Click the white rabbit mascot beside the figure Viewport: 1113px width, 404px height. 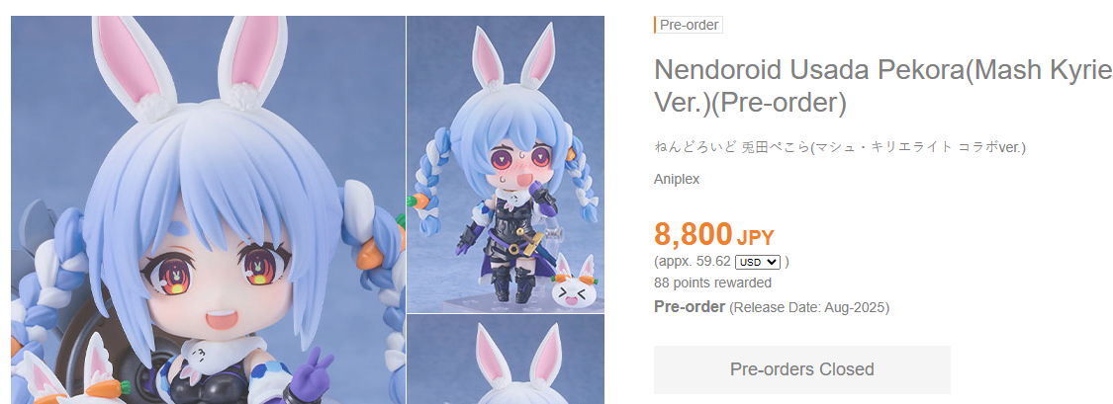click(x=576, y=283)
